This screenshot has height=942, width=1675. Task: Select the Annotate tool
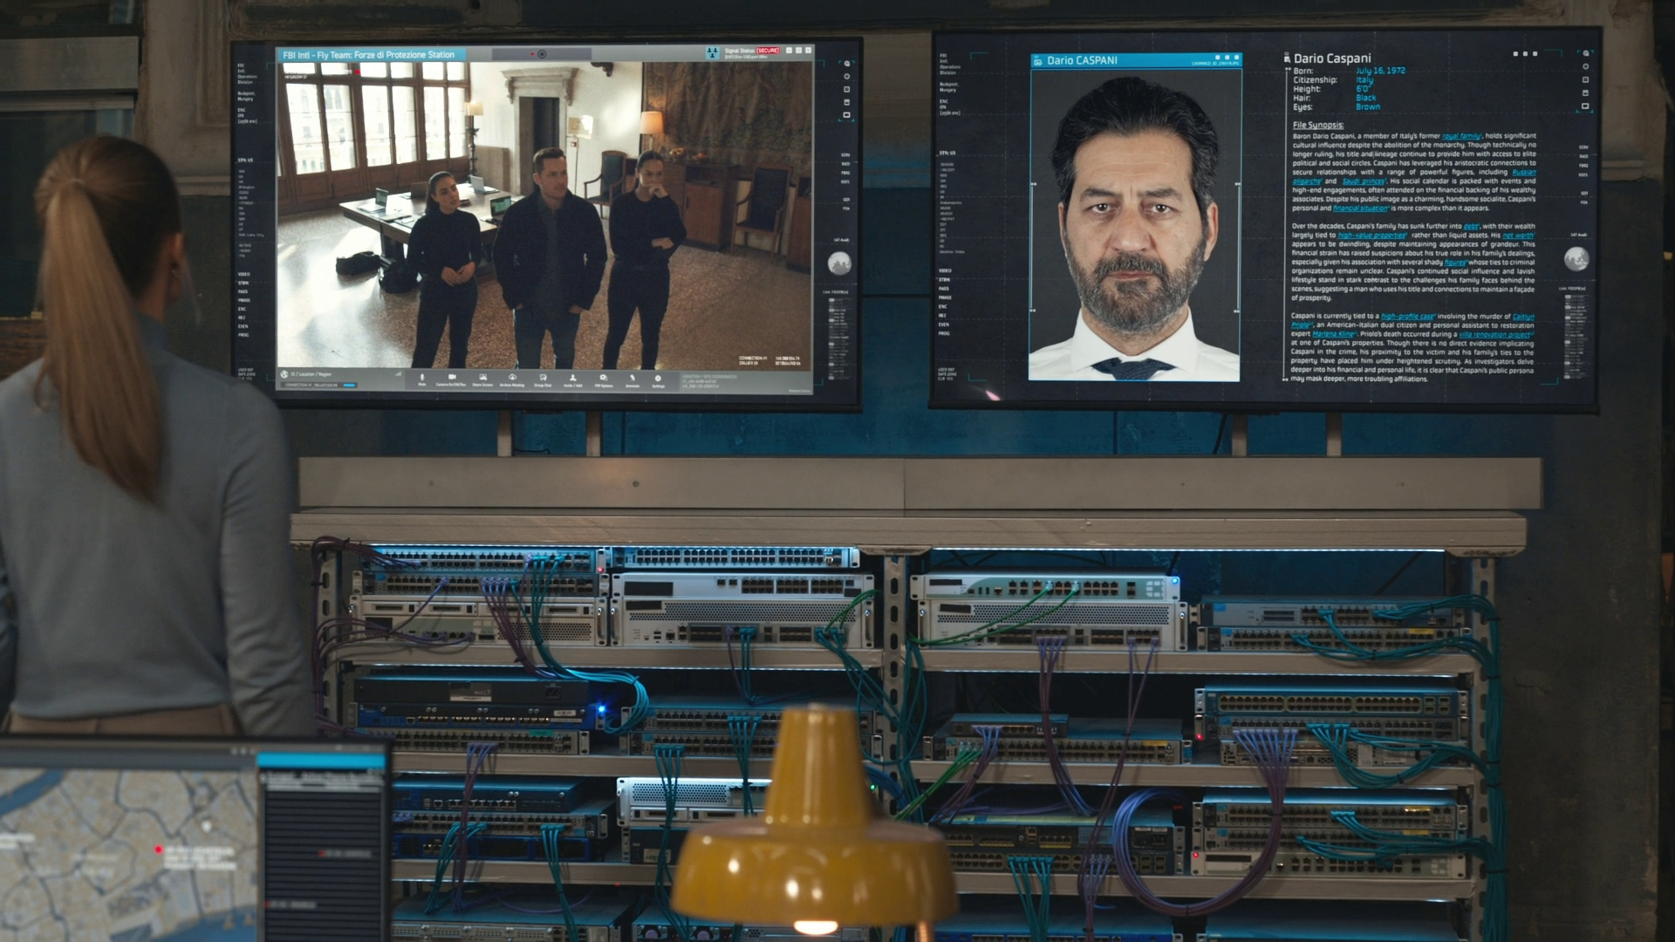point(632,379)
